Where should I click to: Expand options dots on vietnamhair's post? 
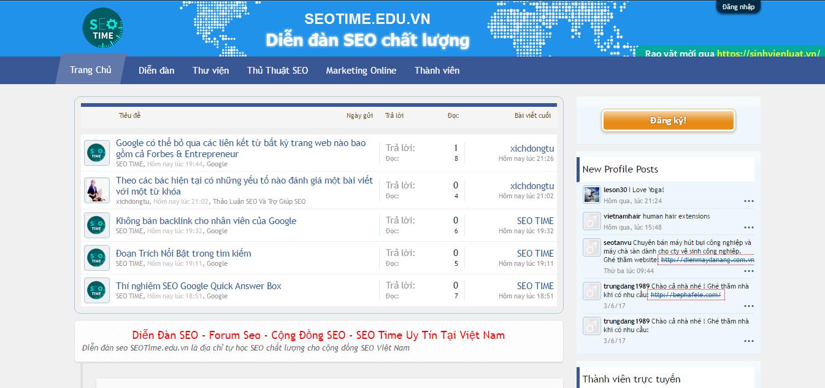coord(748,228)
